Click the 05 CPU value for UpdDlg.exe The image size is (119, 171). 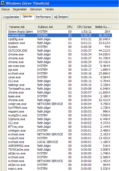[70, 39]
